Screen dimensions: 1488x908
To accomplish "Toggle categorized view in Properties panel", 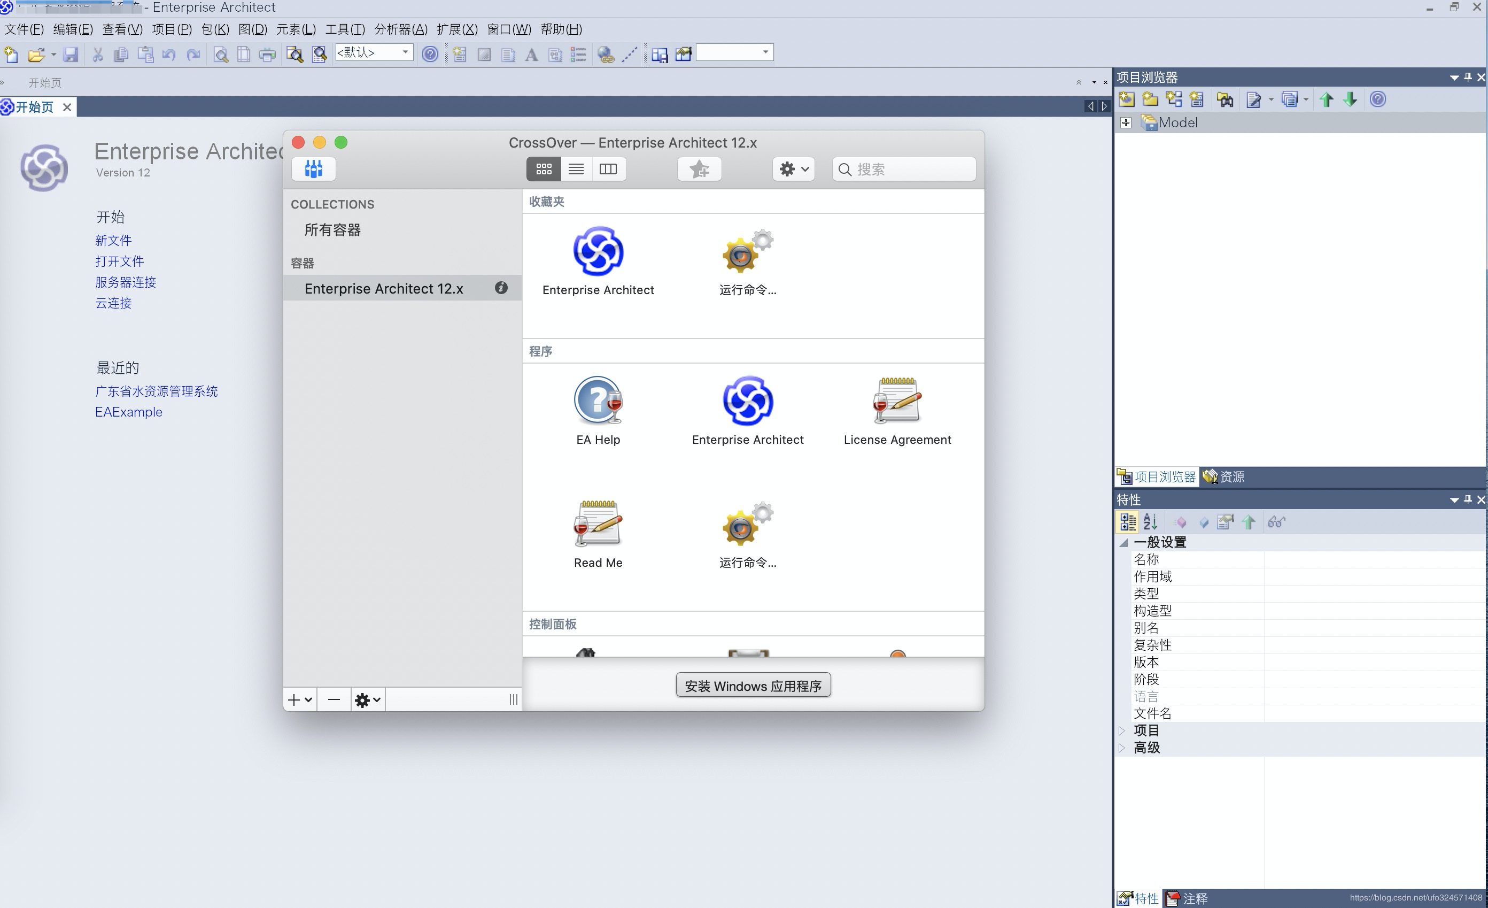I will [x=1127, y=522].
